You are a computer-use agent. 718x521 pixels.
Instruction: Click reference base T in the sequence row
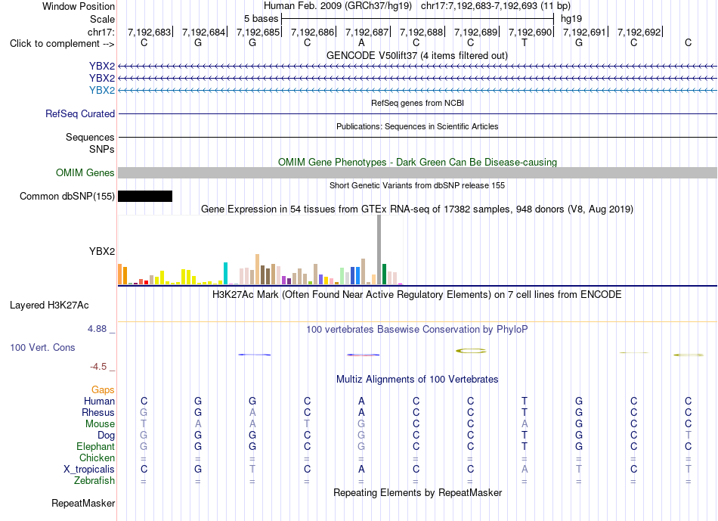click(525, 42)
